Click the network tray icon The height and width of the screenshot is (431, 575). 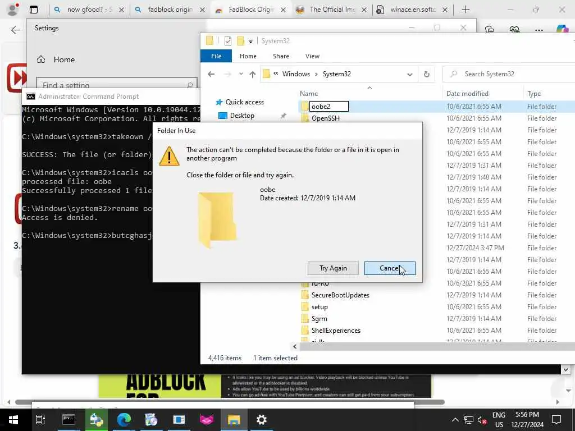pyautogui.click(x=469, y=420)
